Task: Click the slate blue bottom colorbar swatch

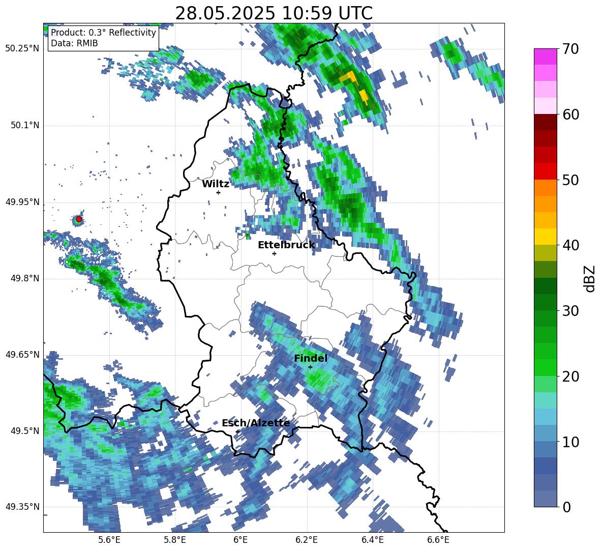Action: point(545,499)
